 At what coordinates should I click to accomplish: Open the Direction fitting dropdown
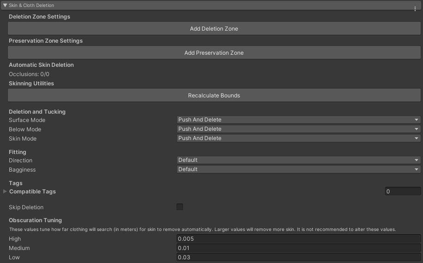pyautogui.click(x=298, y=160)
